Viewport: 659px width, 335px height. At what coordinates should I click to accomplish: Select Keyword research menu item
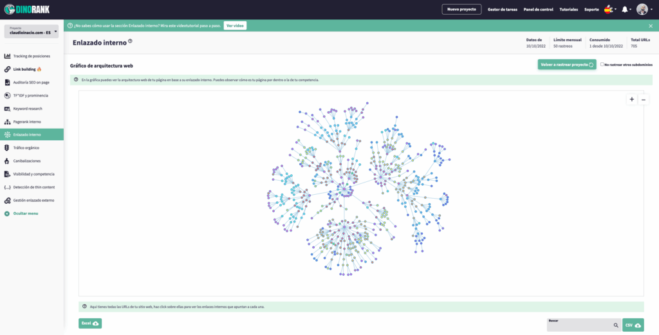pyautogui.click(x=28, y=109)
